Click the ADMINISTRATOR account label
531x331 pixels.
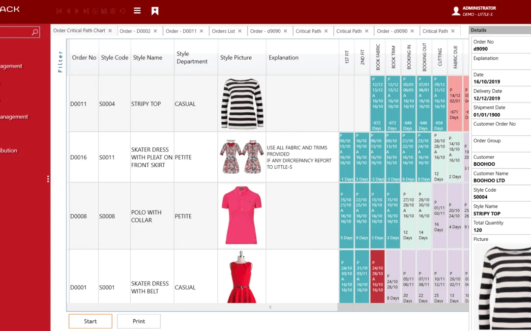(x=479, y=8)
